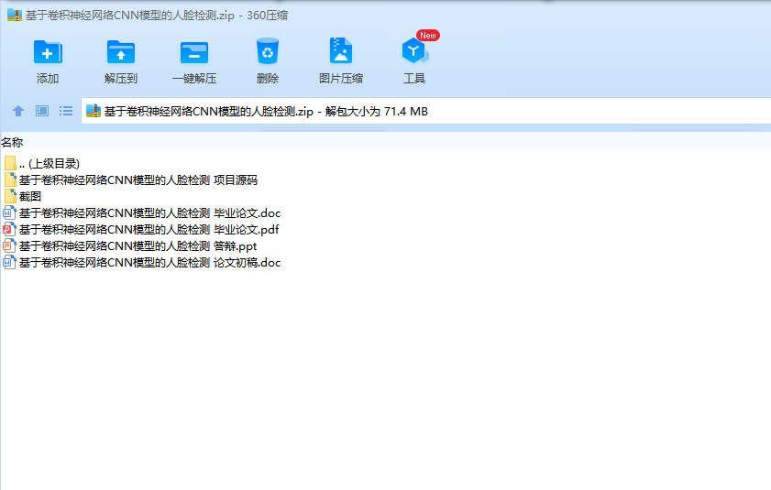Select the 论文初稿.doc file
771x490 pixels.
tap(141, 263)
